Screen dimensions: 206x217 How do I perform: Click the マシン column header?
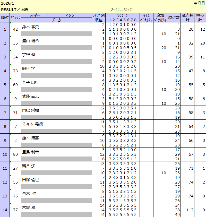coord(69,15)
